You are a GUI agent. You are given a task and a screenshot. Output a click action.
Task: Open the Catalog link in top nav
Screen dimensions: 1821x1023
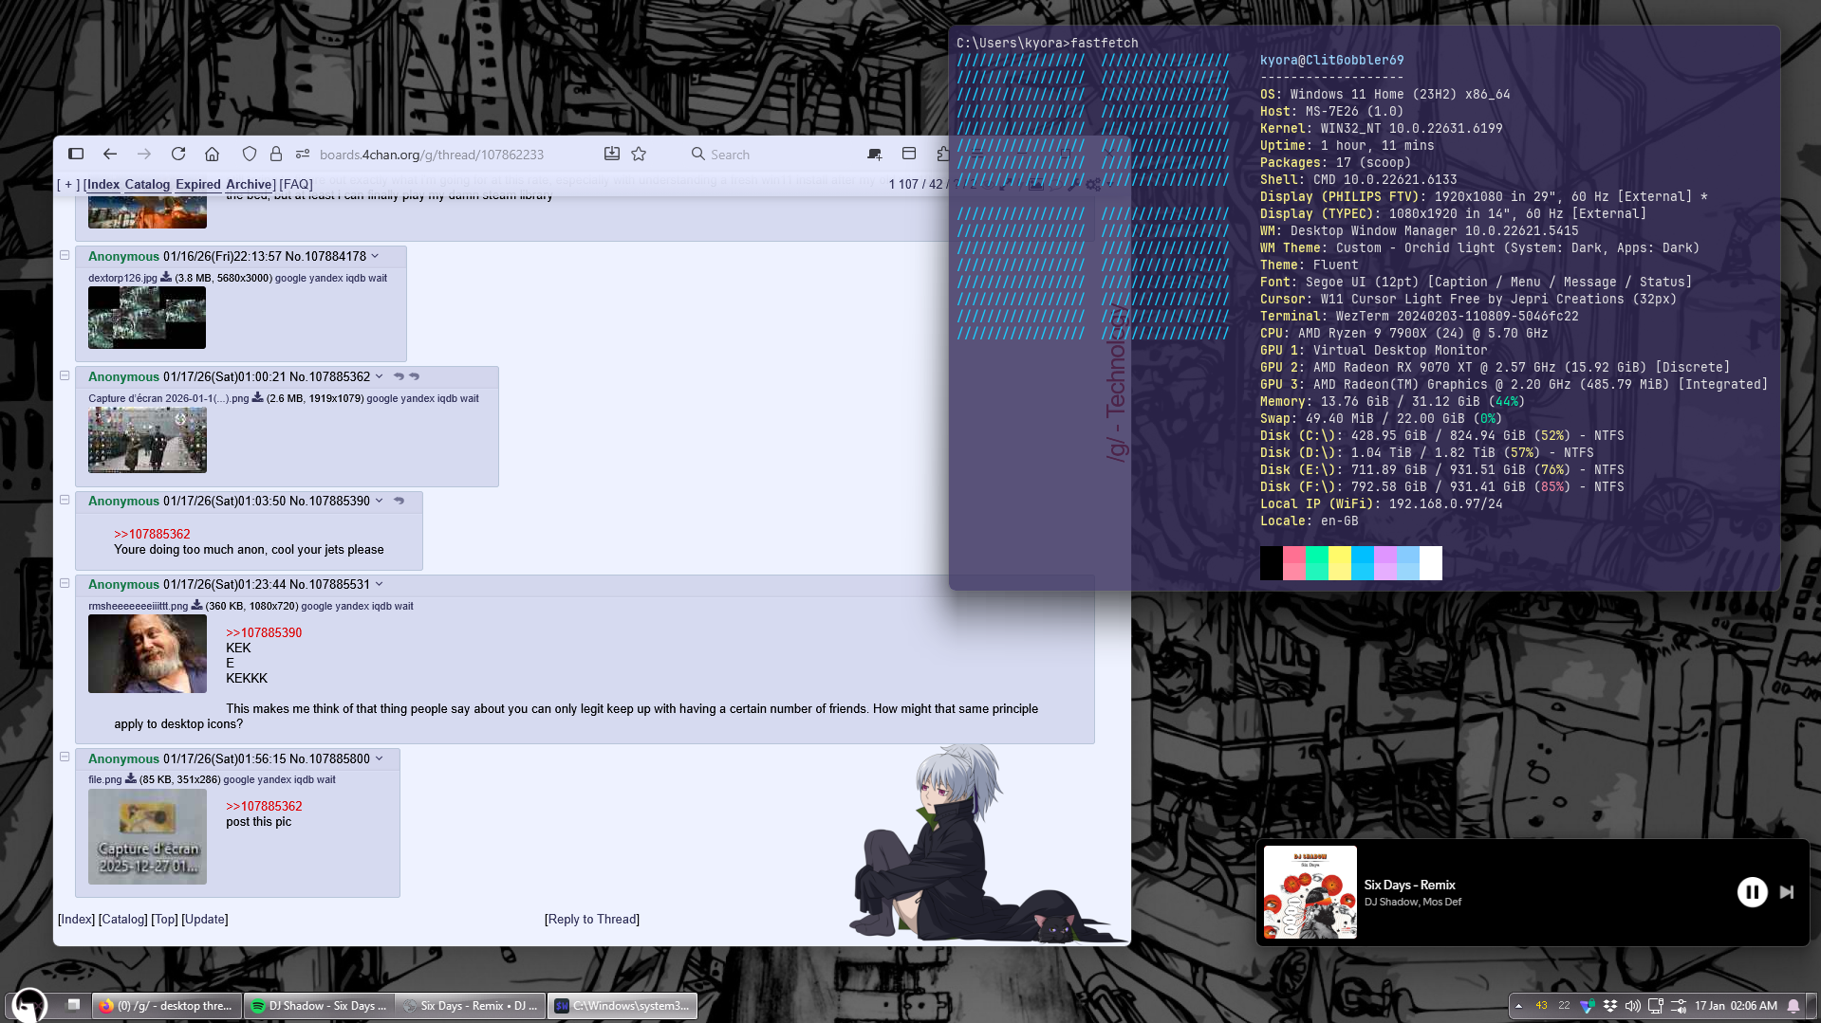pyautogui.click(x=147, y=185)
